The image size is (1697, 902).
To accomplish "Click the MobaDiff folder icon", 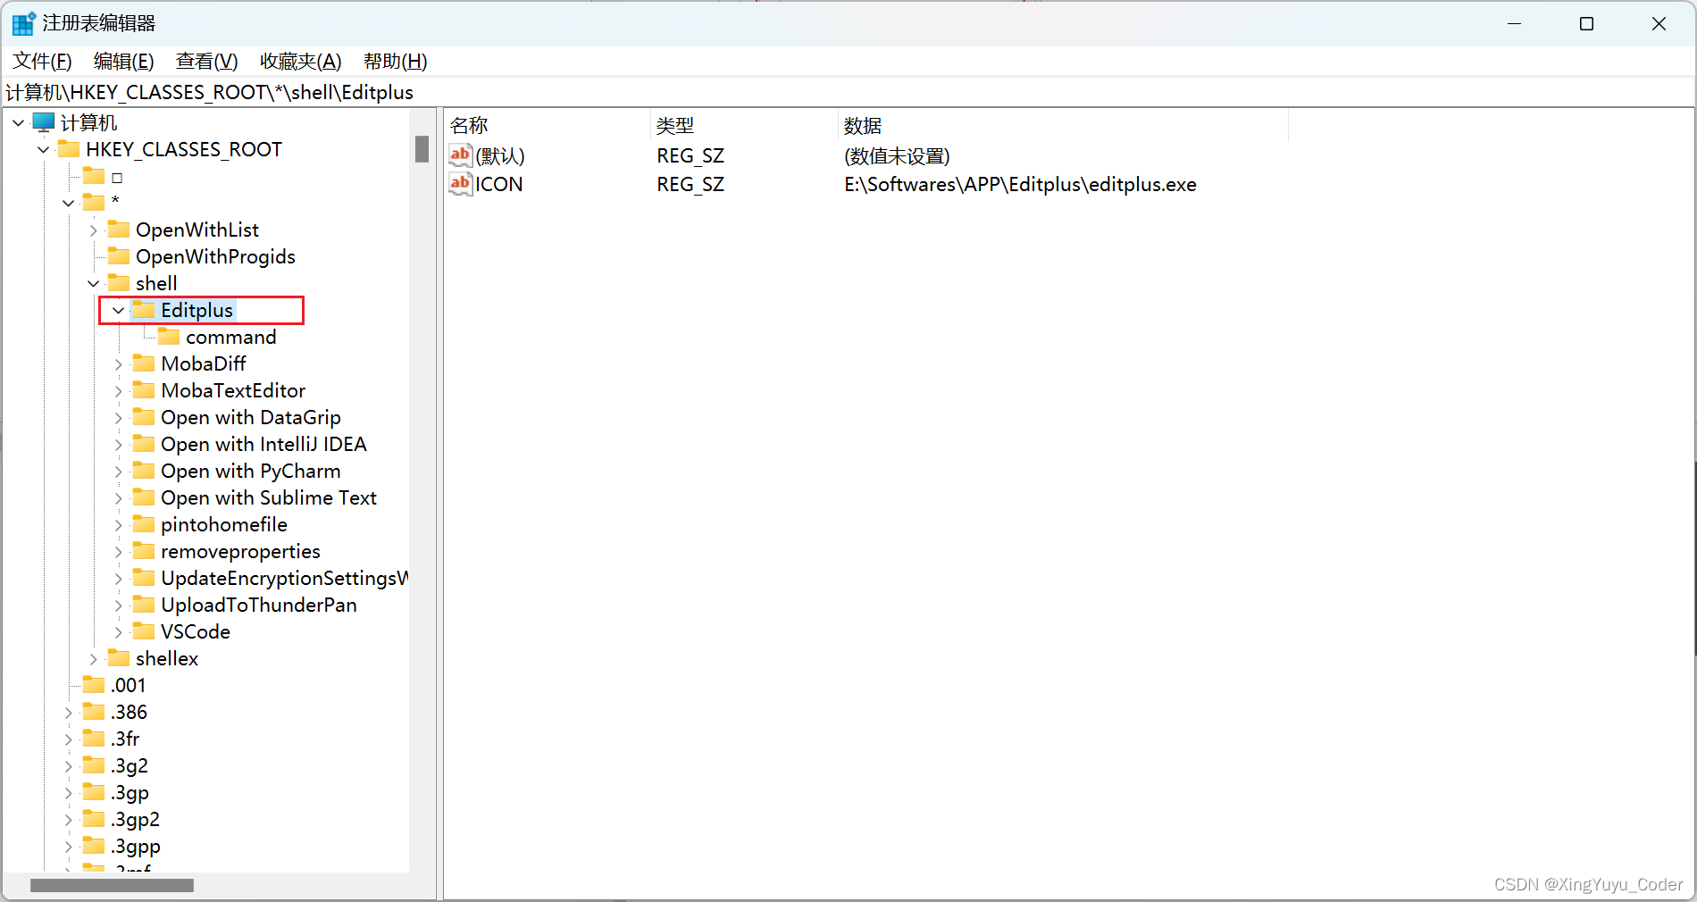I will (x=144, y=363).
